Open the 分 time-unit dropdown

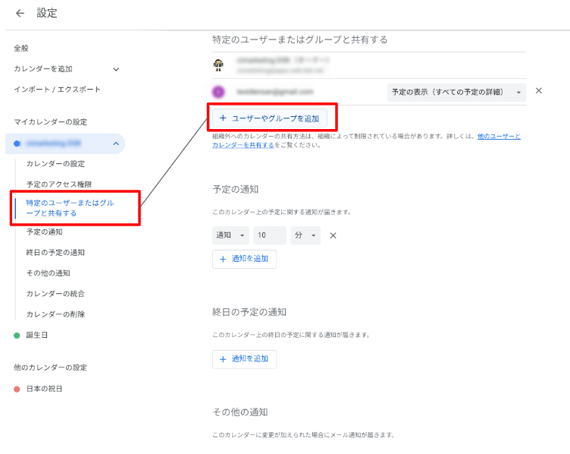point(305,235)
